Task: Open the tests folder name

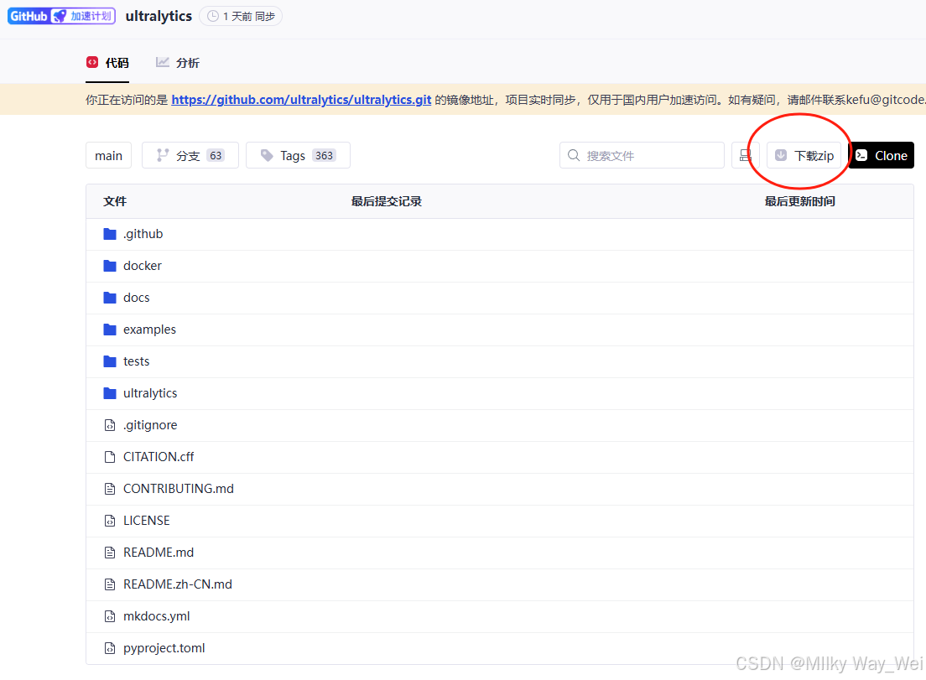Action: pos(137,361)
